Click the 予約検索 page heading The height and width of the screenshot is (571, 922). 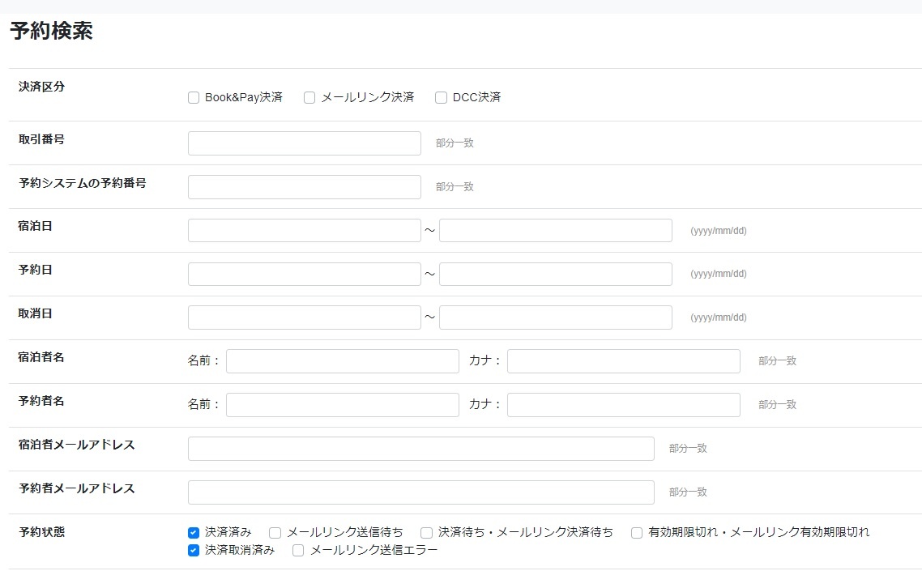click(51, 31)
